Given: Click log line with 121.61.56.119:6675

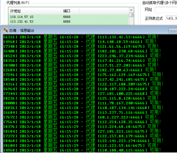Looking at the screenshot, I should point(81,47).
